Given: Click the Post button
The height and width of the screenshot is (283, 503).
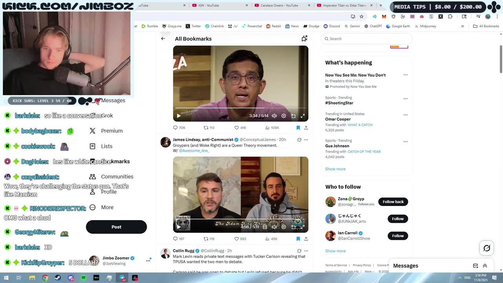Looking at the screenshot, I should [116, 227].
